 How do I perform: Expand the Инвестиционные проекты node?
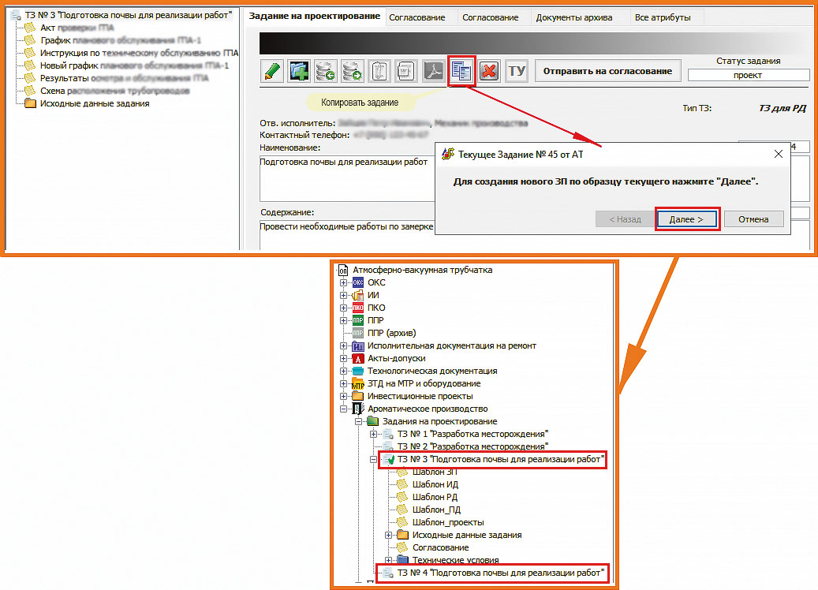point(344,396)
